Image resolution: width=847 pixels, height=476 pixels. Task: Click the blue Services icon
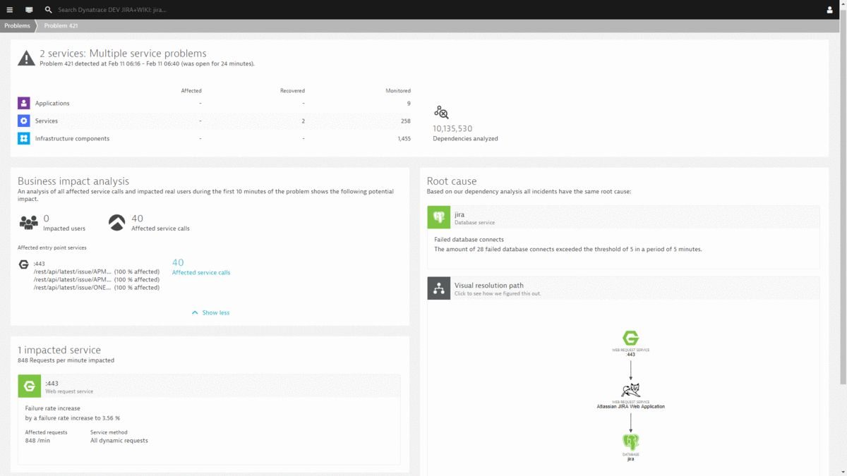23,121
